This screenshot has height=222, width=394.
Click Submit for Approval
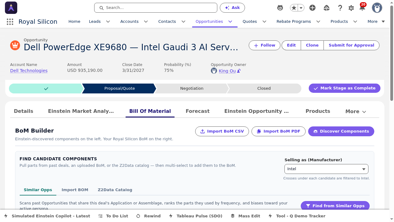352,45
